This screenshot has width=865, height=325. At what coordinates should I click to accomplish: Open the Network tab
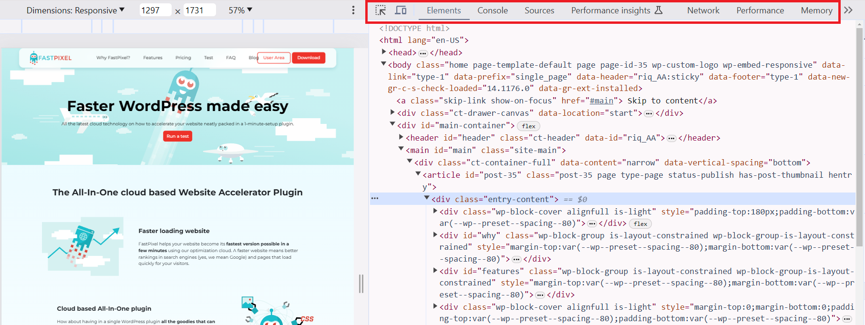tap(703, 10)
